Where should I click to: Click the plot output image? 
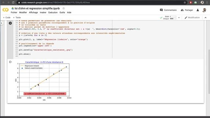point(43,81)
